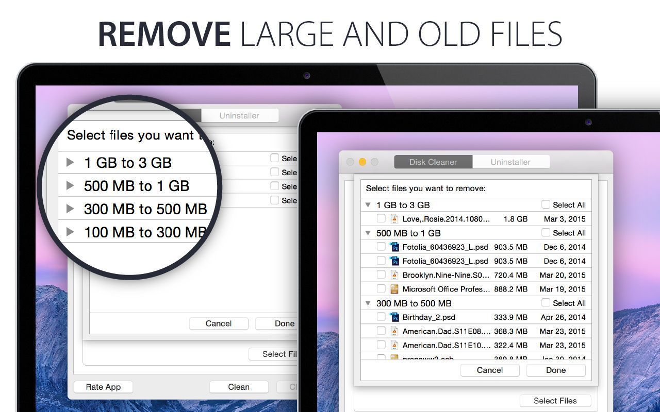Click the VLC icon of American.Dad.S11E10 file
This screenshot has height=412, width=660.
click(394, 345)
